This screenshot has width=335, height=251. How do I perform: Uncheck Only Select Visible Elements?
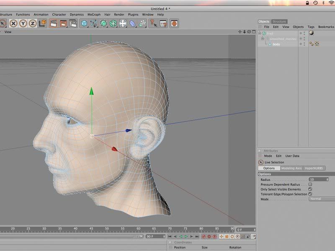310,189
